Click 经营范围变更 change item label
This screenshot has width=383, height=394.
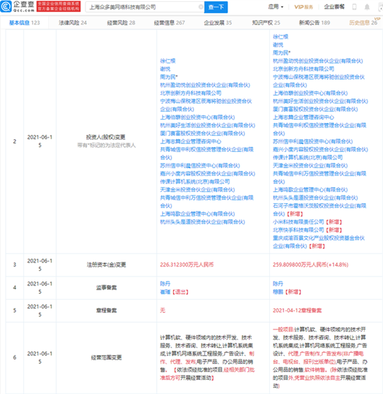(x=106, y=358)
